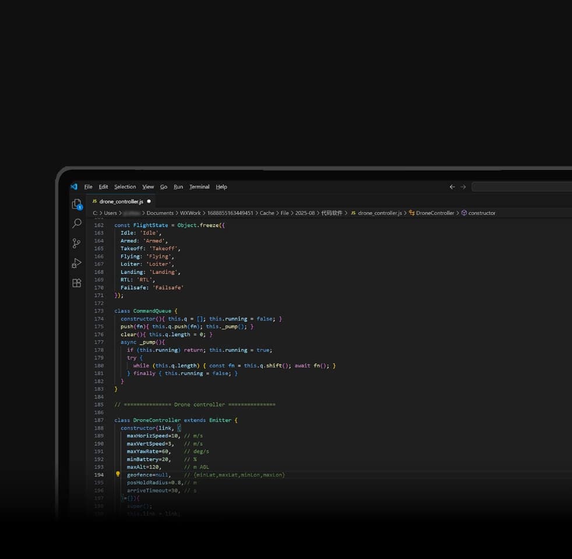
Task: Open the Help menu
Action: coord(221,187)
